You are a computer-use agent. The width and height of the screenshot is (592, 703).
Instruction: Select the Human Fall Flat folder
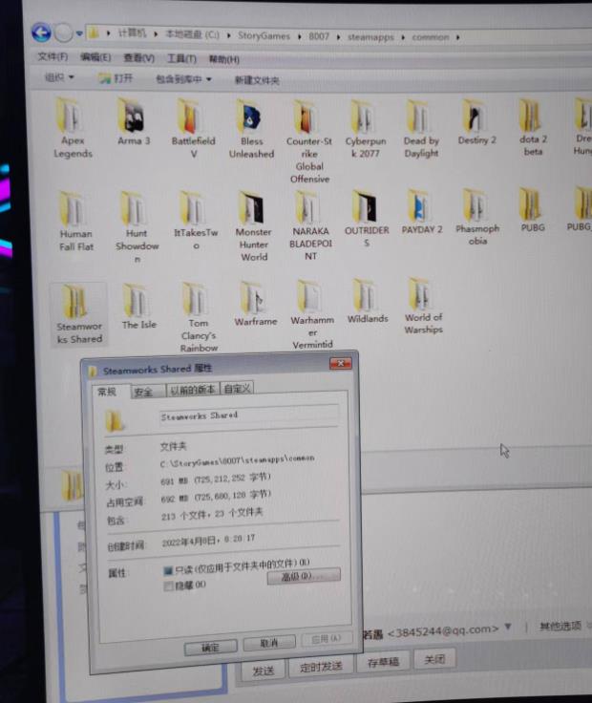[75, 221]
